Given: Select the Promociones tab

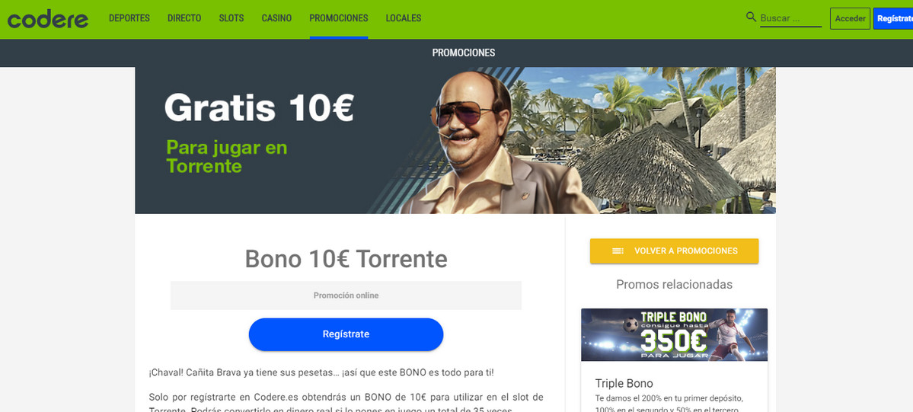Looking at the screenshot, I should click(x=339, y=18).
